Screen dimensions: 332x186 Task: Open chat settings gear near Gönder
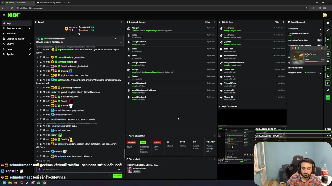coord(109,176)
